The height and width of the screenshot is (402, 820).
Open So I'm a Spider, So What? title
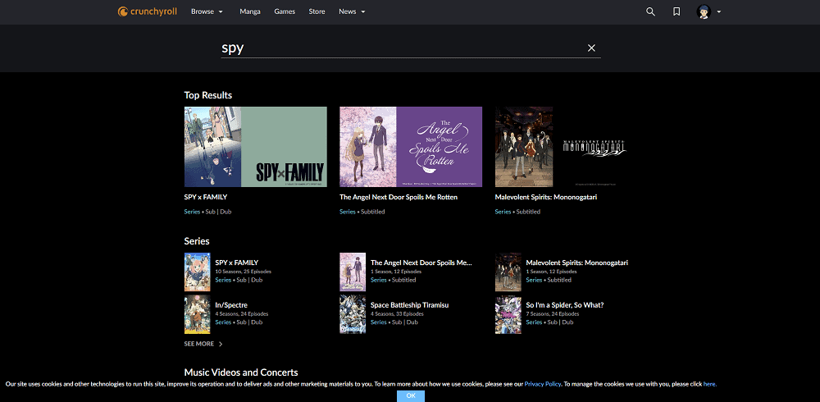coord(565,305)
